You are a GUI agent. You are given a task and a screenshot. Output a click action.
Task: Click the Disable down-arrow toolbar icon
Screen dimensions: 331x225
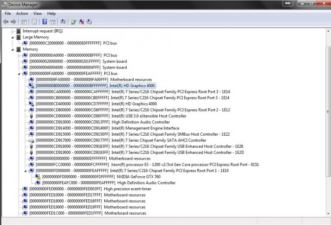point(89,22)
